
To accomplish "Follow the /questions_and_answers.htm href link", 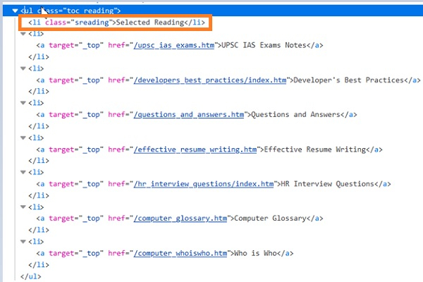I will tap(189, 115).
